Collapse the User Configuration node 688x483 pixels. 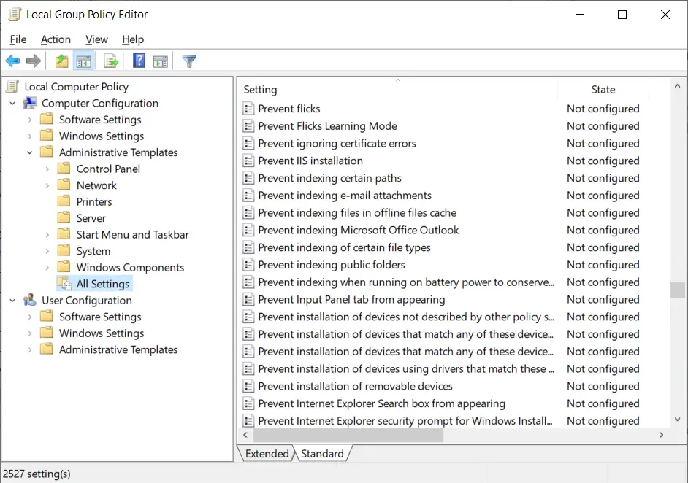click(12, 301)
